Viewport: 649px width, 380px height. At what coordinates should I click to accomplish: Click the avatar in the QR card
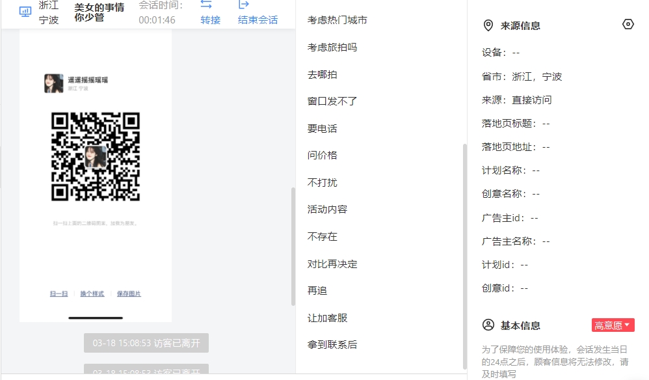[x=54, y=83]
